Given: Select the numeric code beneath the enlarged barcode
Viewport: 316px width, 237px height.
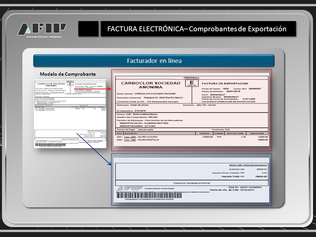Looking at the screenshot, I should [149, 199].
